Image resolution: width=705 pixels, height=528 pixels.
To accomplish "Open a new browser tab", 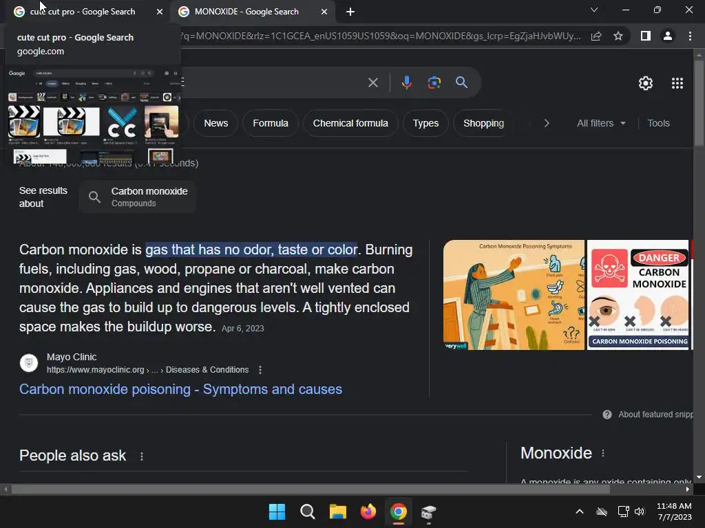I will 350,12.
